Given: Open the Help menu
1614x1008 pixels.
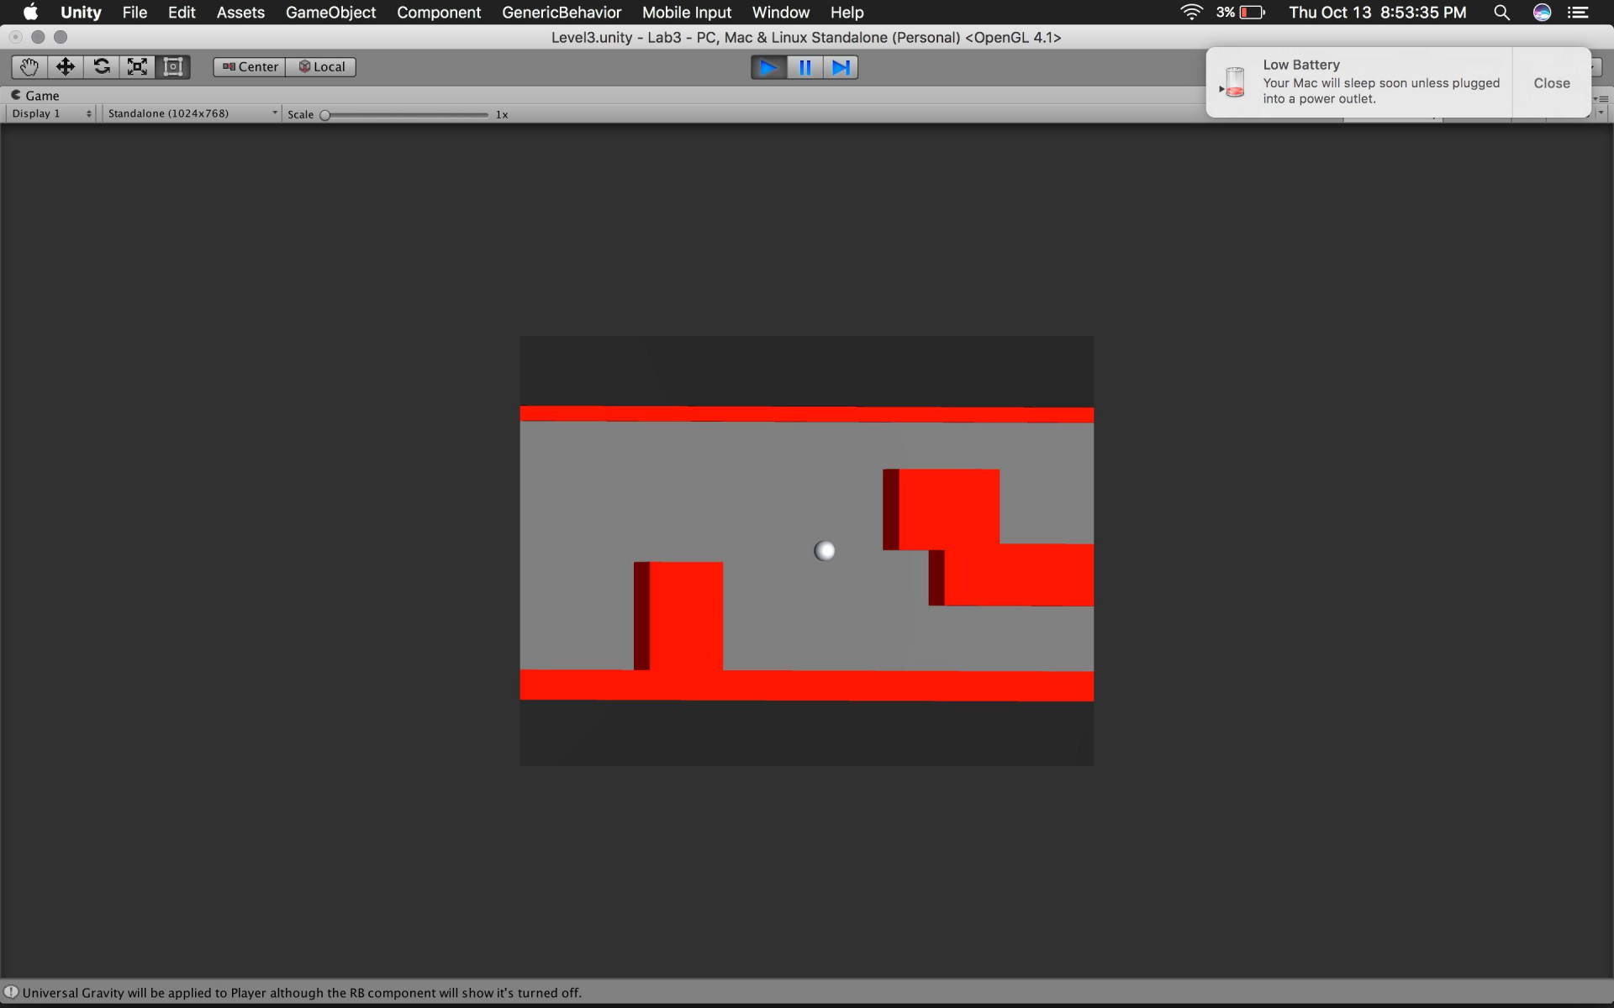Looking at the screenshot, I should [x=847, y=13].
